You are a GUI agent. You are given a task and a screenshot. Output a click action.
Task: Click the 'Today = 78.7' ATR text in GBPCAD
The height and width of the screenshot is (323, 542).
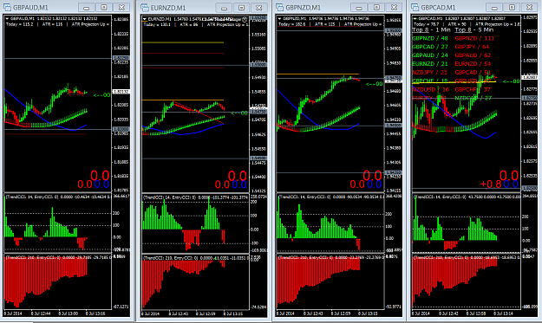coord(427,24)
